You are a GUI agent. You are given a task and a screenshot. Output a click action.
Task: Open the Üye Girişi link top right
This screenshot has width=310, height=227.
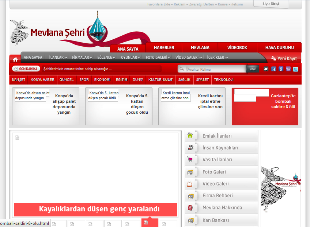[271, 4]
